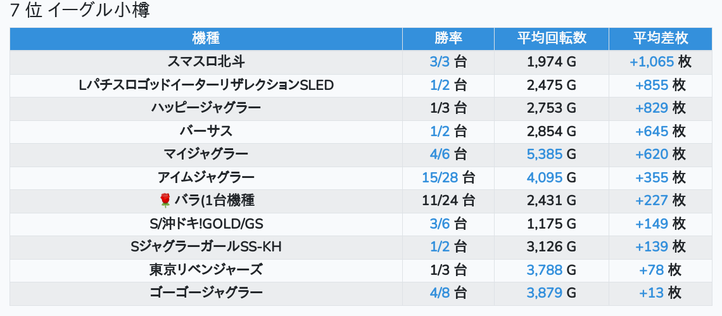The width and height of the screenshot is (722, 316).
Task: Sort by 機種 column header
Action: pos(206,38)
